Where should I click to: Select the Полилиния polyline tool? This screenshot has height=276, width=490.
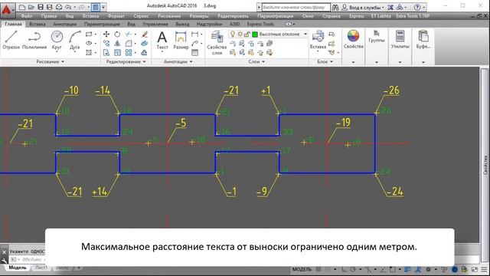34,40
